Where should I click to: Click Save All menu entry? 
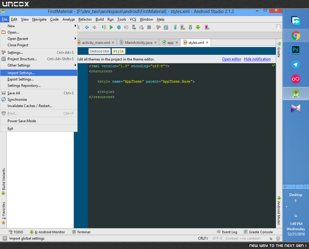(39, 93)
